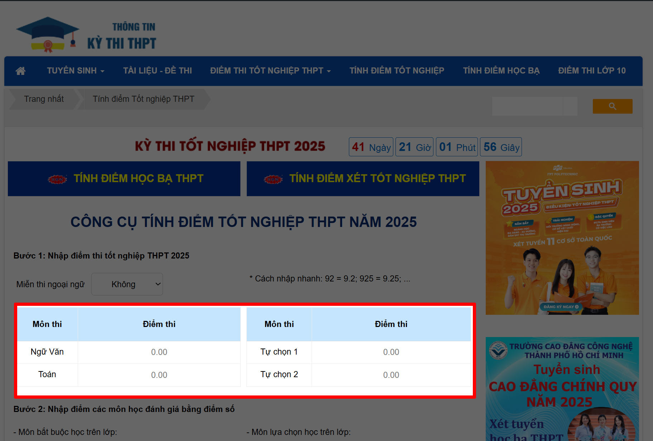Click the Công cụ tính điểm tốt nghiệp title

click(244, 222)
